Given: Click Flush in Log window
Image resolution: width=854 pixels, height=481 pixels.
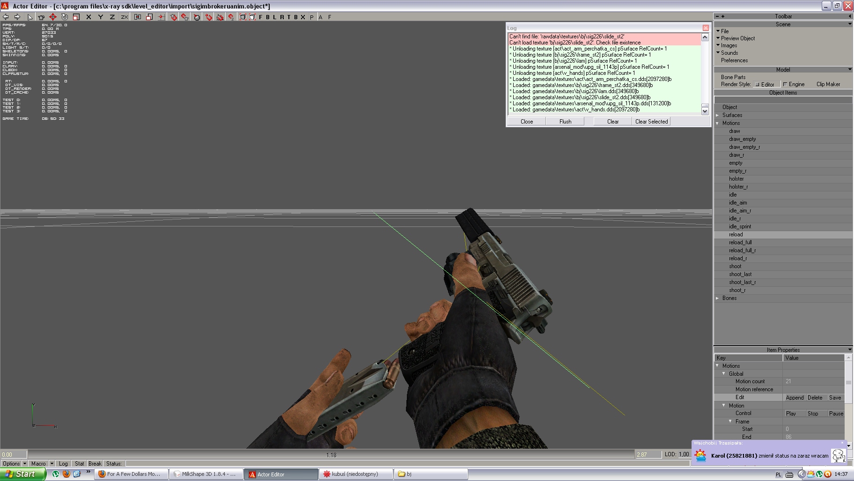Looking at the screenshot, I should click(565, 122).
